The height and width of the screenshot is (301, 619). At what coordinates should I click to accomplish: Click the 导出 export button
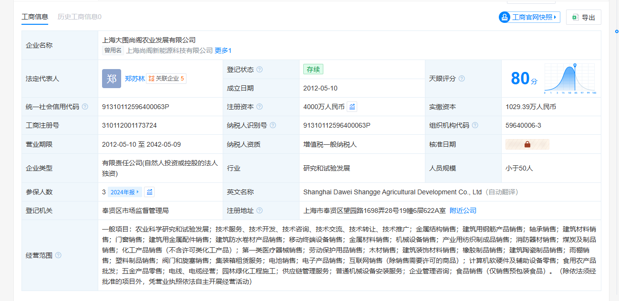click(583, 17)
